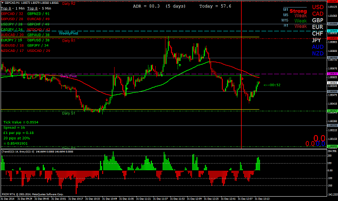Click the '20 pips at 20%' text

[17, 138]
